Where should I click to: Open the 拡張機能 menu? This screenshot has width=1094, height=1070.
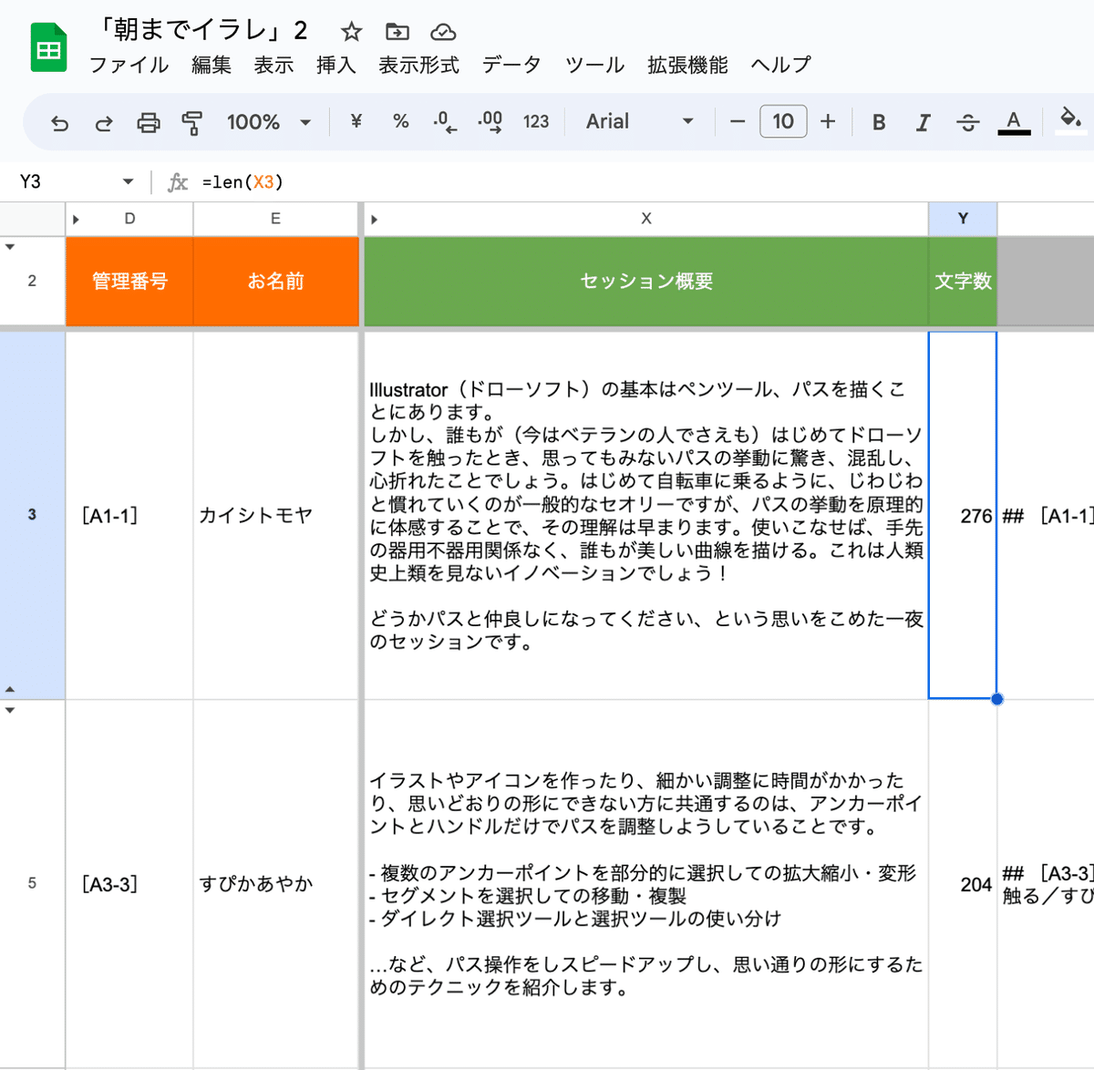687,65
